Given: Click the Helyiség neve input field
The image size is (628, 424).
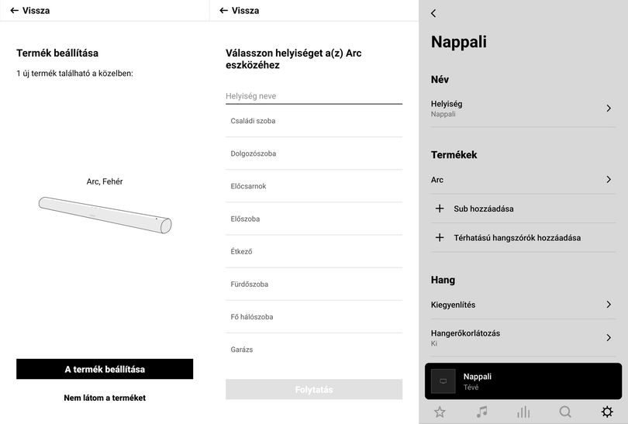Looking at the screenshot, I should 314,96.
